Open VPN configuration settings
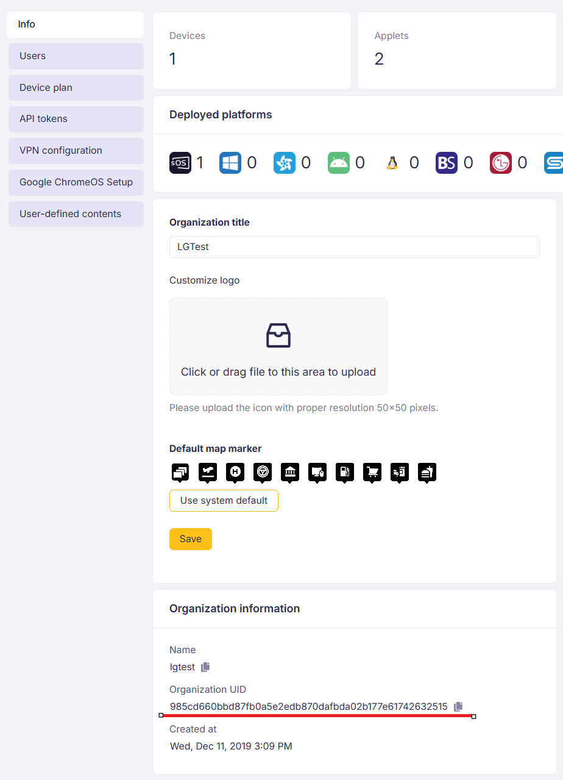 pos(76,151)
